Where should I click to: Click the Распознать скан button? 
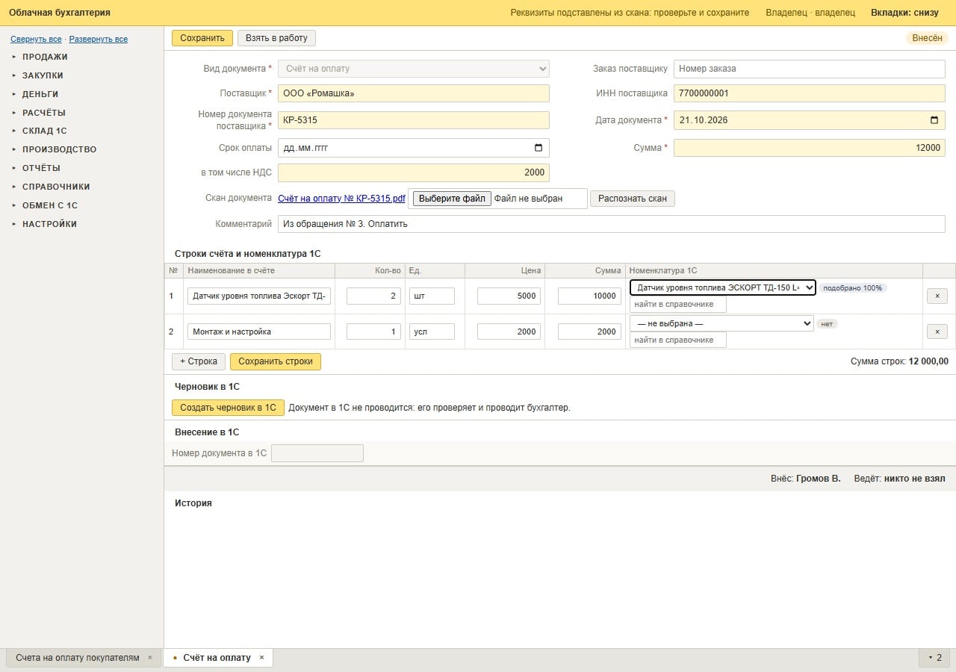tap(633, 199)
